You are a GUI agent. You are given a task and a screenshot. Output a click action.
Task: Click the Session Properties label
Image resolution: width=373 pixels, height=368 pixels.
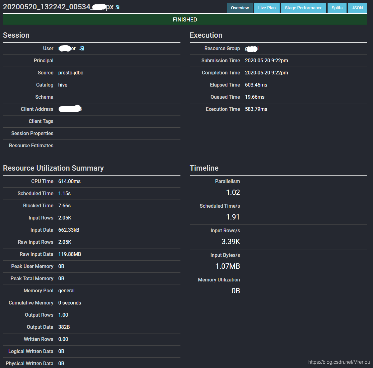32,133
